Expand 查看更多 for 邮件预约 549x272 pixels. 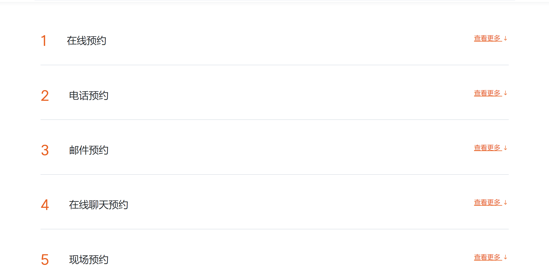coord(487,148)
